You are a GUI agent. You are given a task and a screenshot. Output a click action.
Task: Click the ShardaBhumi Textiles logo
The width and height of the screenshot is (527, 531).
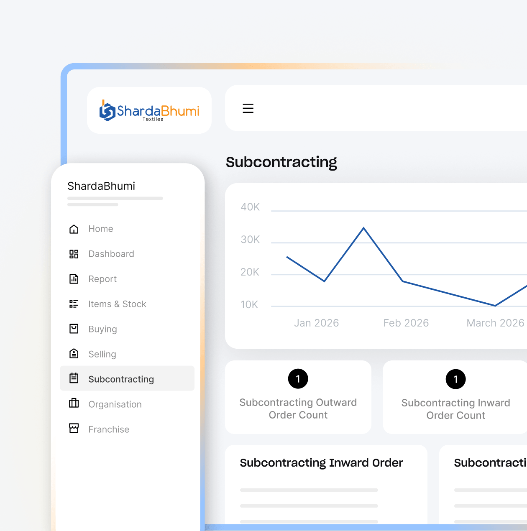(x=149, y=111)
